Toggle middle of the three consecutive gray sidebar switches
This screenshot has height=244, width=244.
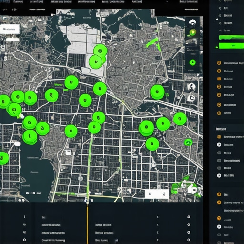[219, 161]
